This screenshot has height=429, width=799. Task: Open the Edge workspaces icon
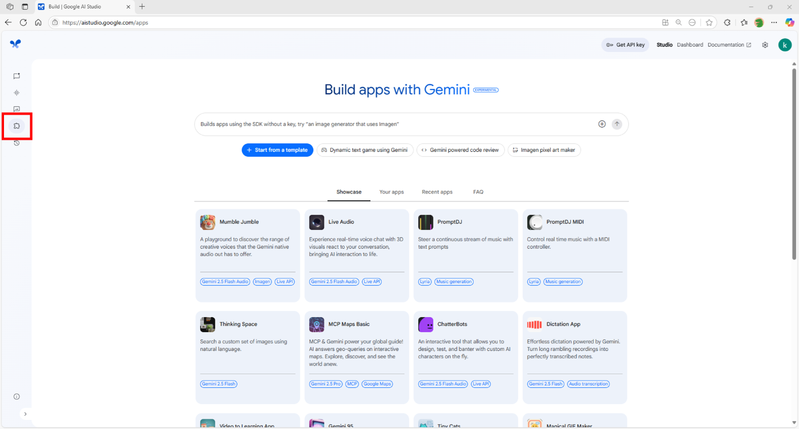pyautogui.click(x=10, y=7)
